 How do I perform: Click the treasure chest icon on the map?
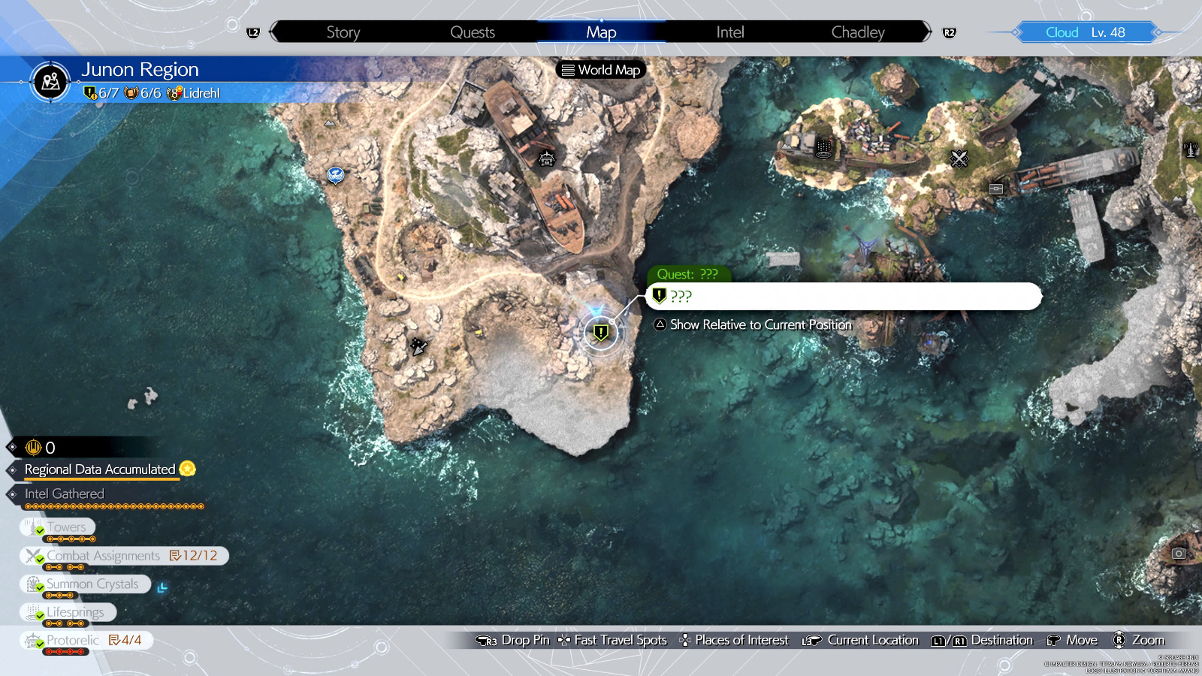996,189
